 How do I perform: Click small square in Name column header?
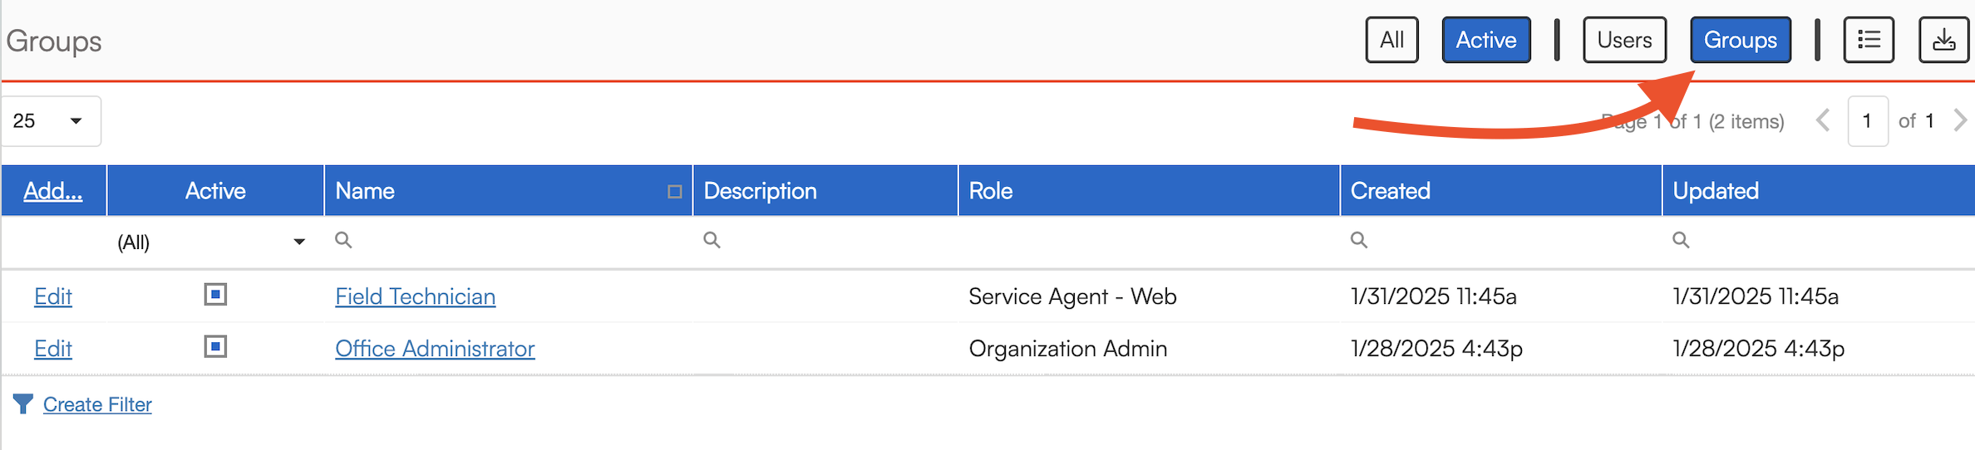(674, 192)
